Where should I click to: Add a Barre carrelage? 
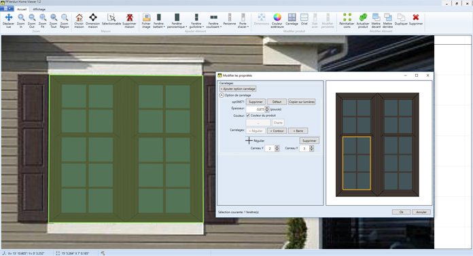(x=298, y=131)
